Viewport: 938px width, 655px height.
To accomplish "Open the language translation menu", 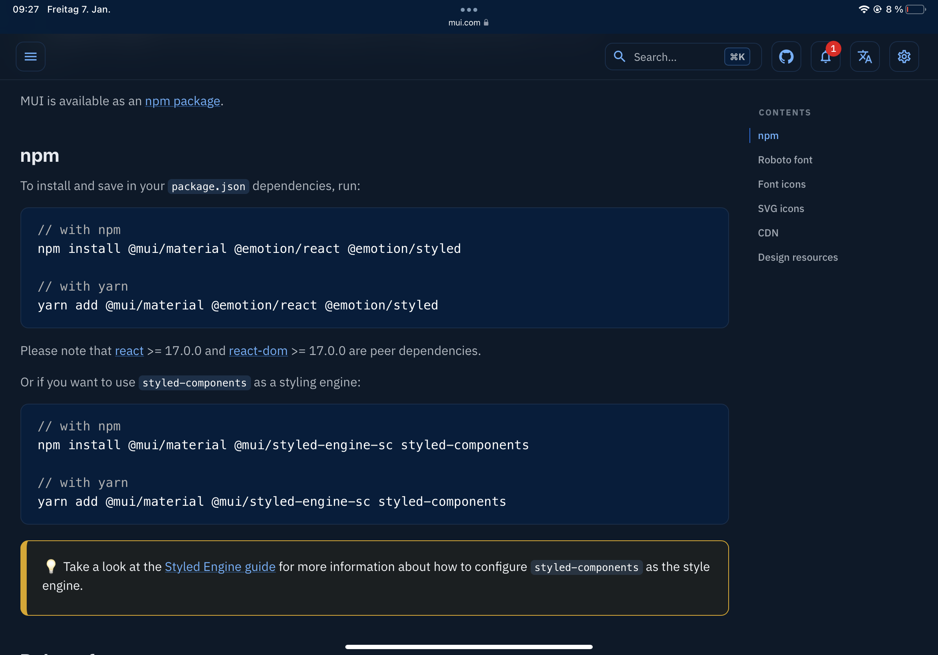I will tap(865, 57).
